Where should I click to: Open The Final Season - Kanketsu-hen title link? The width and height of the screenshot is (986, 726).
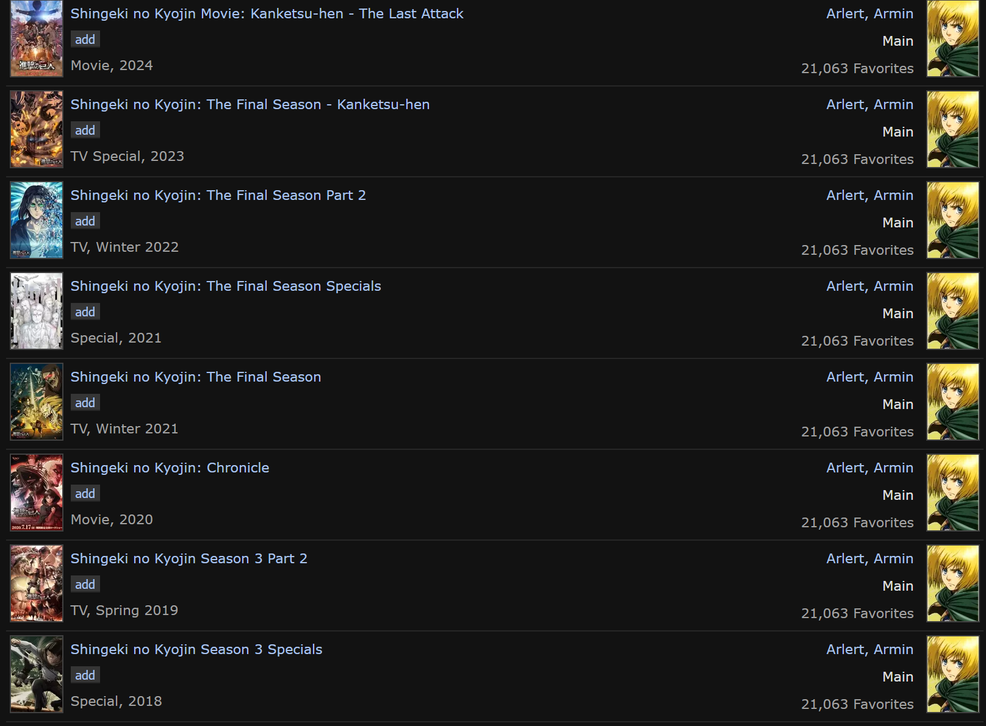(x=250, y=104)
